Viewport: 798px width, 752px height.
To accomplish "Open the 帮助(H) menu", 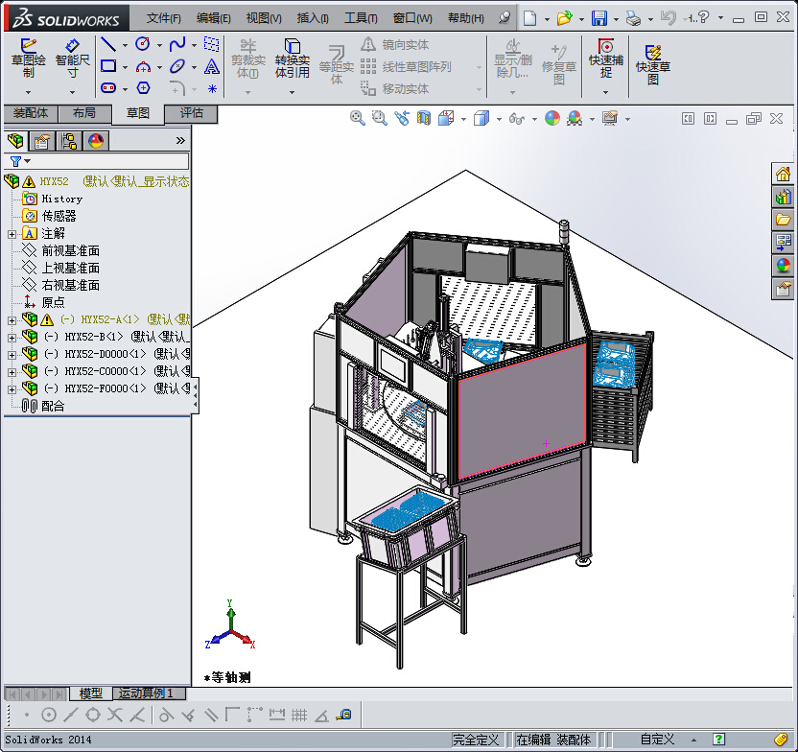I will (466, 18).
